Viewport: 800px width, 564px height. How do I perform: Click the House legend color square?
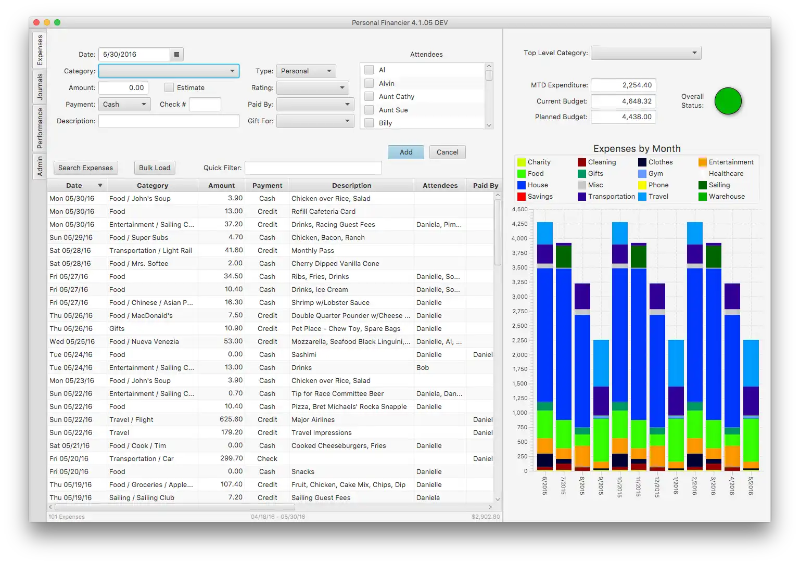522,185
